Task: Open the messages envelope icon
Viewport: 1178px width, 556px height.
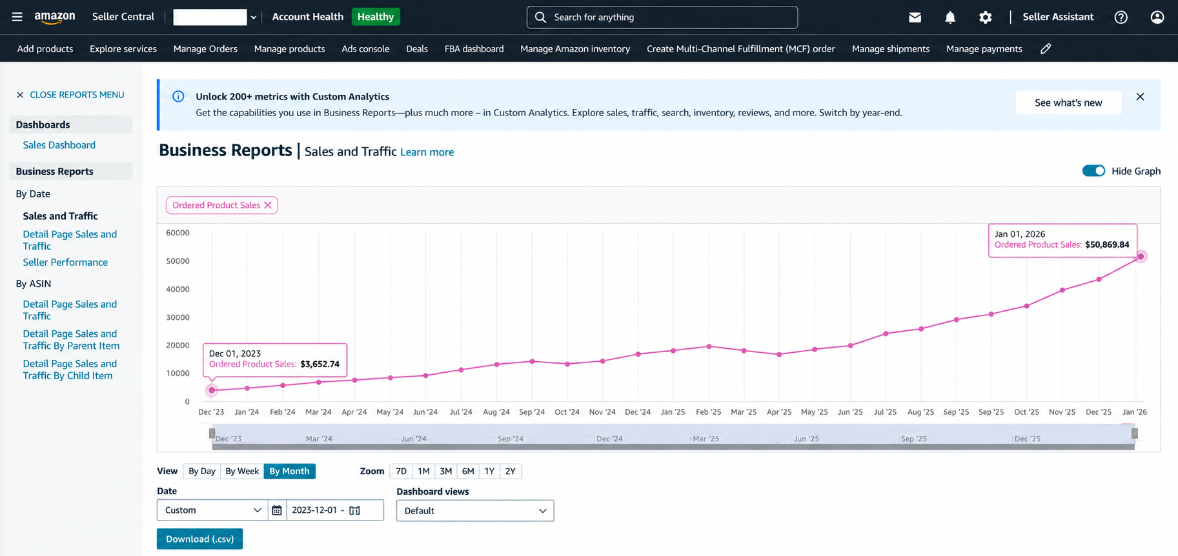Action: (x=915, y=17)
